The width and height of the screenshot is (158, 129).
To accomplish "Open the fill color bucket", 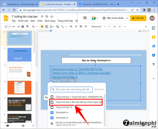I will point(71,27).
